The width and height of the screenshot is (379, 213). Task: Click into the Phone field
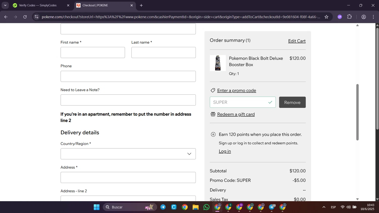128,76
